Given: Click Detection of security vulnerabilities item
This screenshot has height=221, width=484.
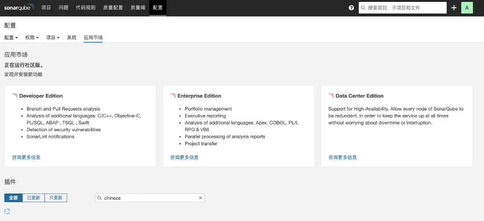Looking at the screenshot, I should (x=64, y=129).
